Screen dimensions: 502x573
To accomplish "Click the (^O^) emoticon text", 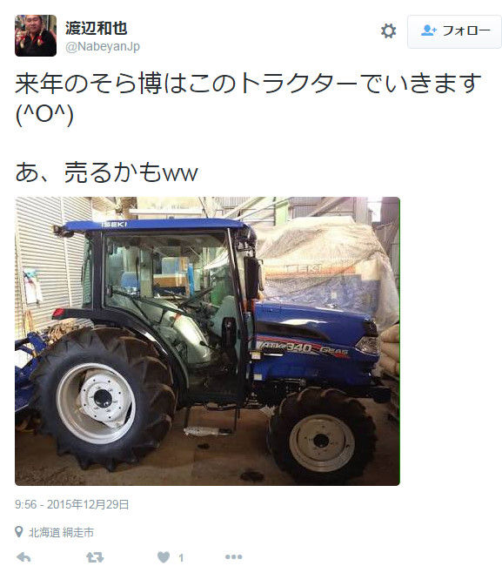I will point(44,114).
